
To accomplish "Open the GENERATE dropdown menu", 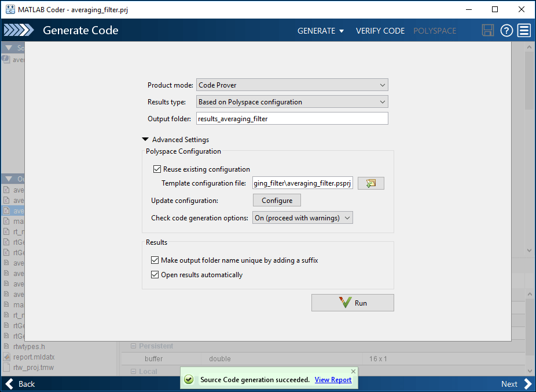I will coord(320,31).
